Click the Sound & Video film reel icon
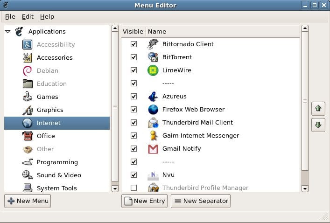The height and width of the screenshot is (223, 330). coord(28,175)
